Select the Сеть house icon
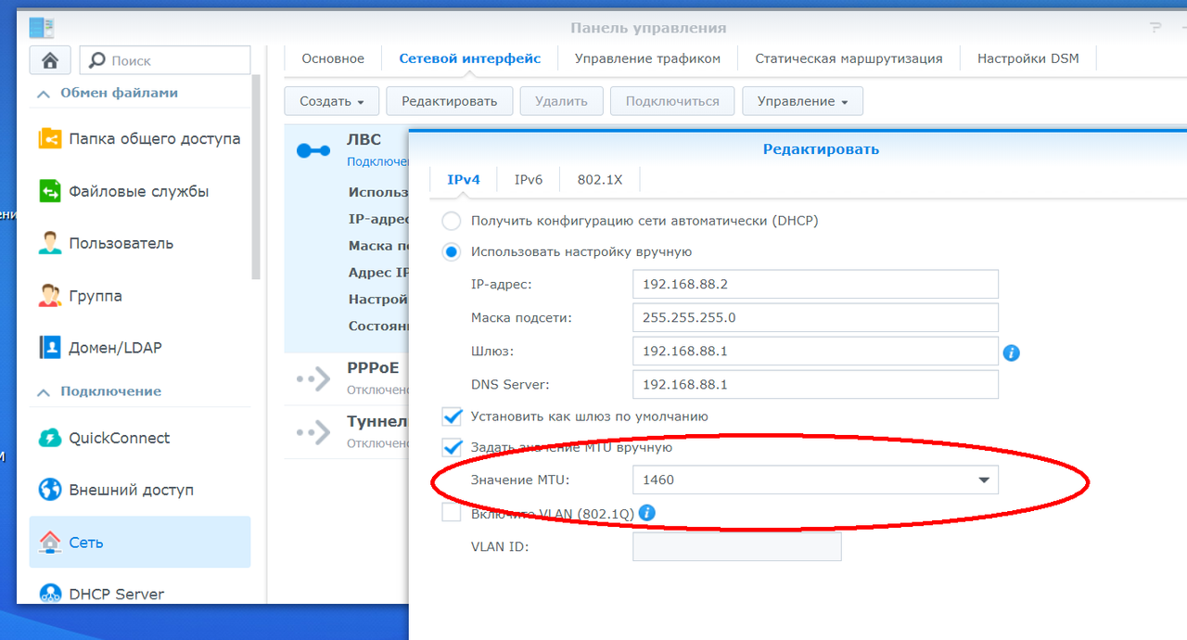Viewport: 1187px width, 640px height. (50, 543)
